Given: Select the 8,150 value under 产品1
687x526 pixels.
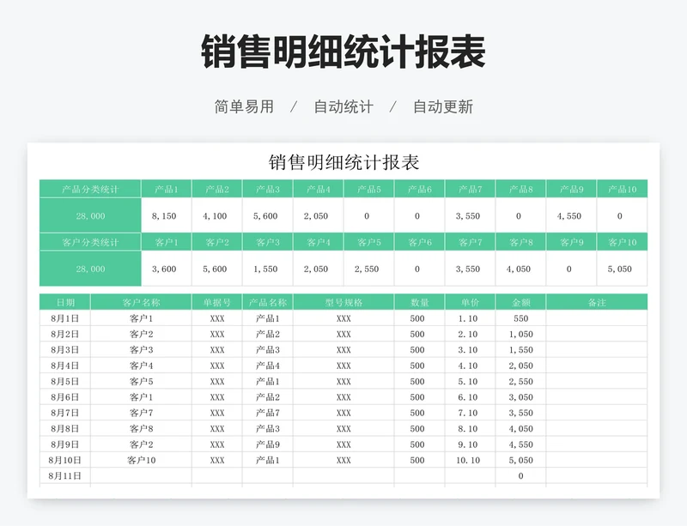Looking at the screenshot, I should tap(164, 216).
